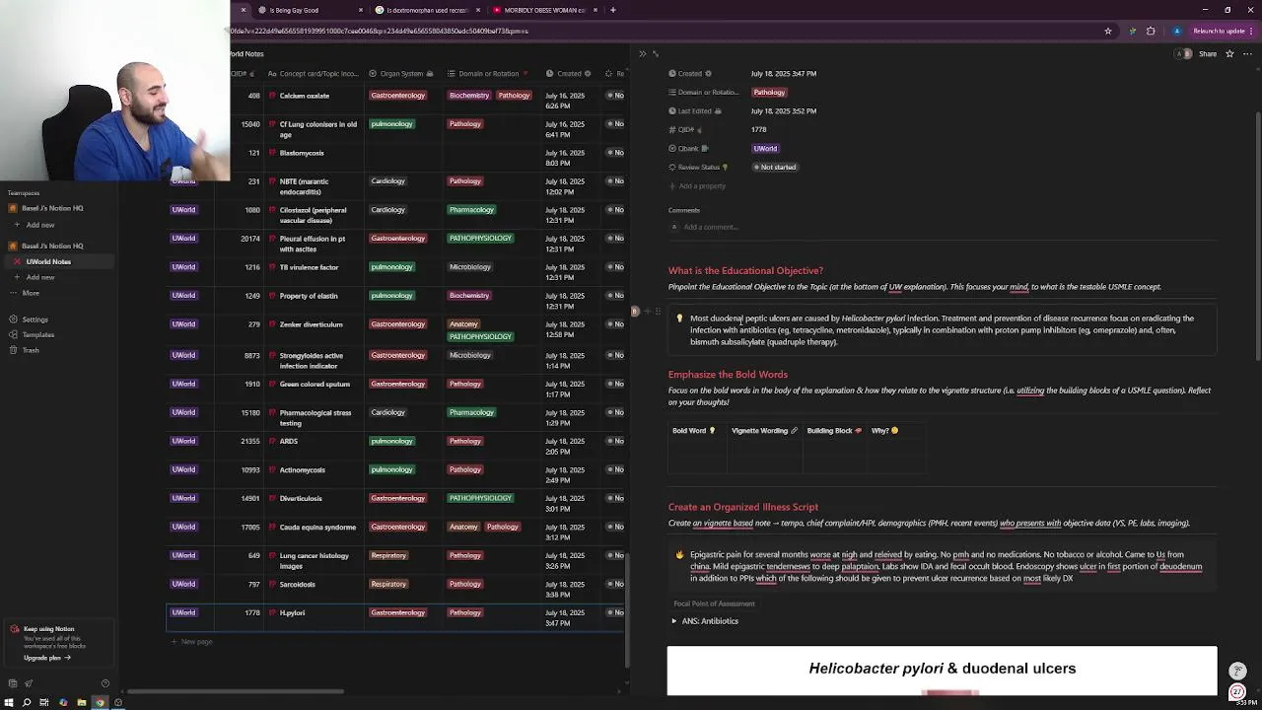The image size is (1262, 710).
Task: Open the Qbank UWorld select value
Action: pyautogui.click(x=765, y=148)
